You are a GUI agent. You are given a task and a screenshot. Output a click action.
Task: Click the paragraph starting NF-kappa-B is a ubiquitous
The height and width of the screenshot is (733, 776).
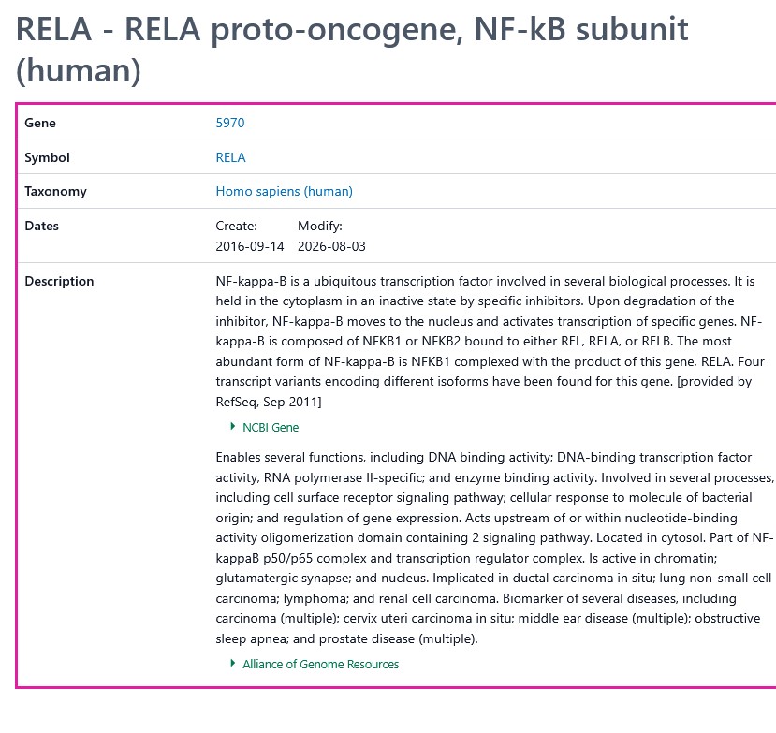490,342
